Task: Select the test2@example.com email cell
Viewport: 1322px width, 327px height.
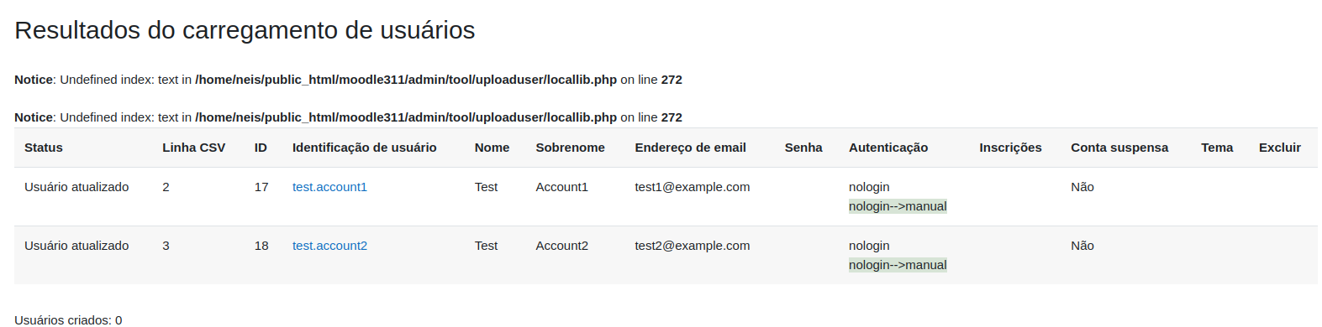Action: (x=693, y=246)
